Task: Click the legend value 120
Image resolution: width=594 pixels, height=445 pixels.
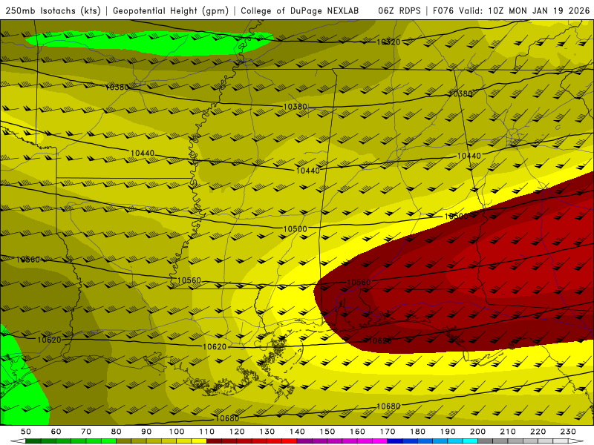Action: point(237,432)
